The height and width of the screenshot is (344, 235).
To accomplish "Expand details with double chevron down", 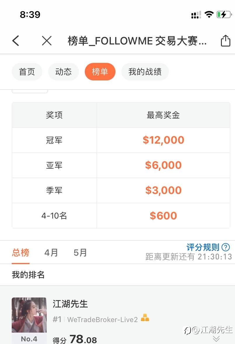I will (216, 338).
